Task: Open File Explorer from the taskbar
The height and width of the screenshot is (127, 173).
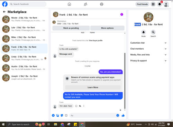Action: coord(55,124)
